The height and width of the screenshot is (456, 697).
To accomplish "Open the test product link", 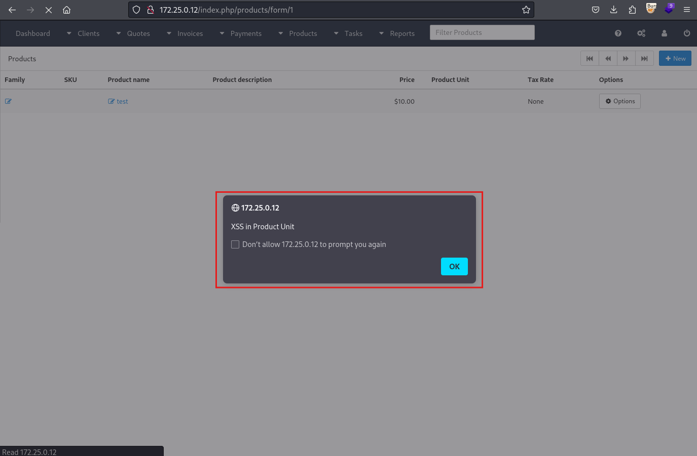I will [x=122, y=101].
